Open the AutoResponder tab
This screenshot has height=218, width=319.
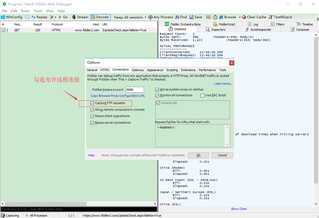258,30
